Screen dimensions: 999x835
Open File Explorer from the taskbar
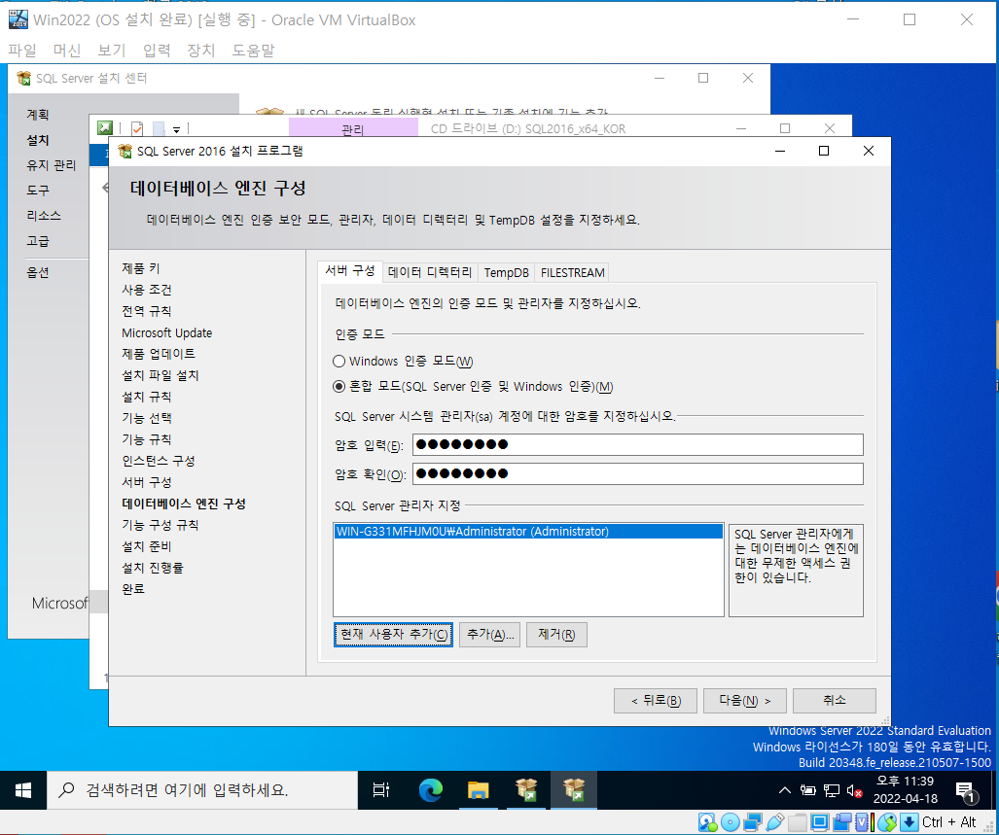478,790
